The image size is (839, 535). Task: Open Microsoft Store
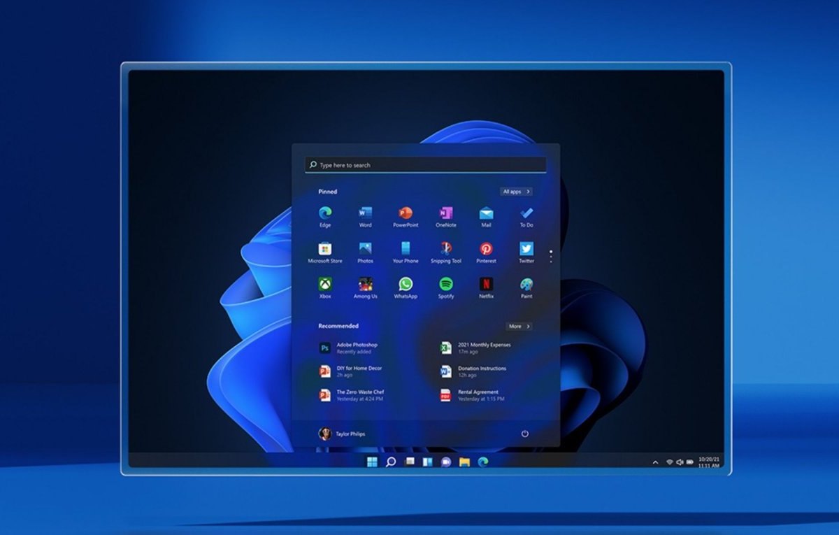325,252
